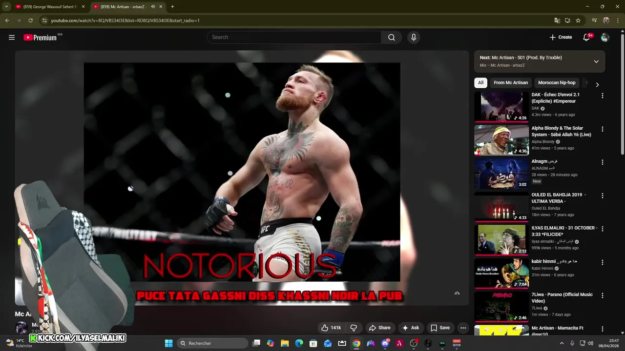
Task: Click the YouTube search input field
Action: (x=294, y=38)
